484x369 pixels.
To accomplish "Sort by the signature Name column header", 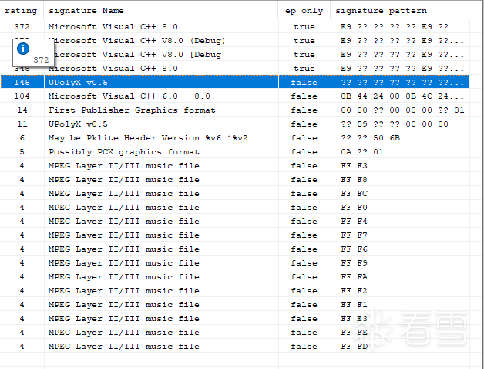I will click(86, 11).
